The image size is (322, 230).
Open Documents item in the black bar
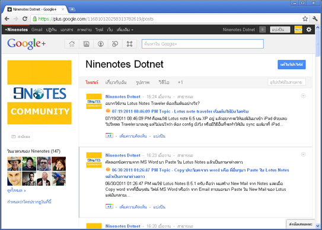(67, 30)
